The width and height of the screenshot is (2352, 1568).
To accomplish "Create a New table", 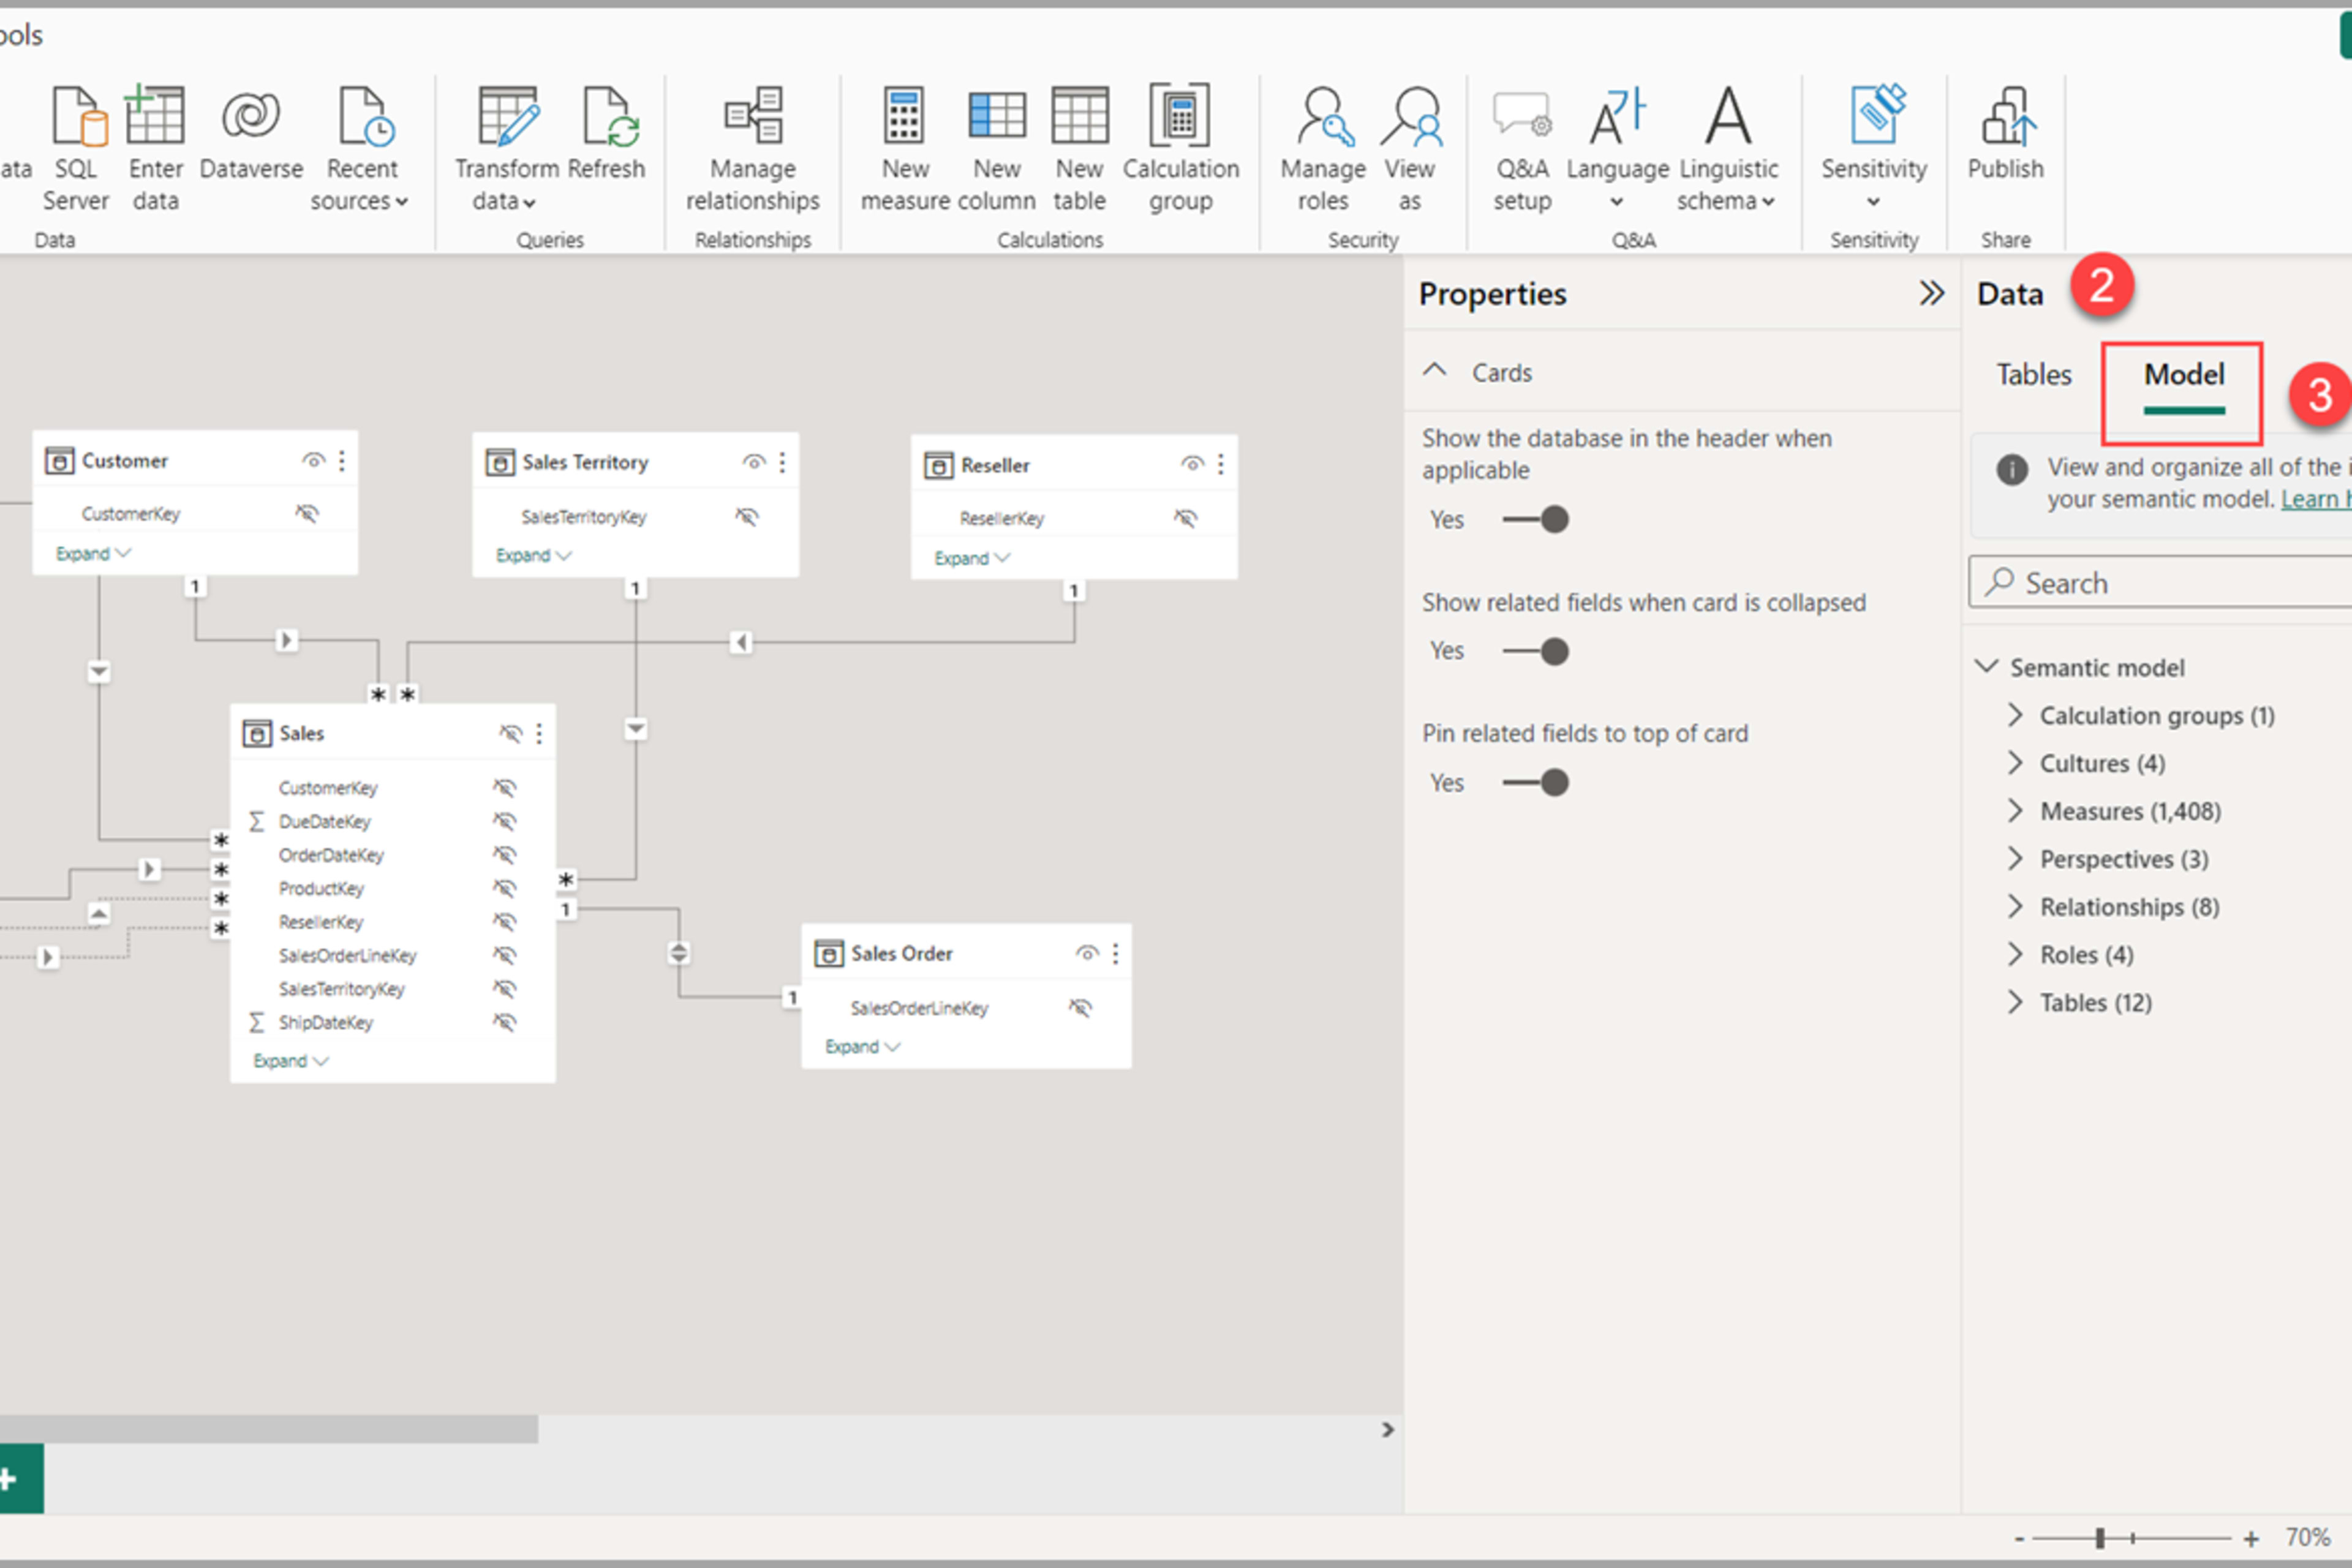I will [x=1080, y=148].
